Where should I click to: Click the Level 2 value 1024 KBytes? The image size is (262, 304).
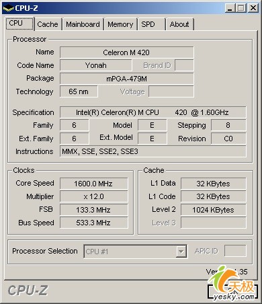[x=214, y=210]
